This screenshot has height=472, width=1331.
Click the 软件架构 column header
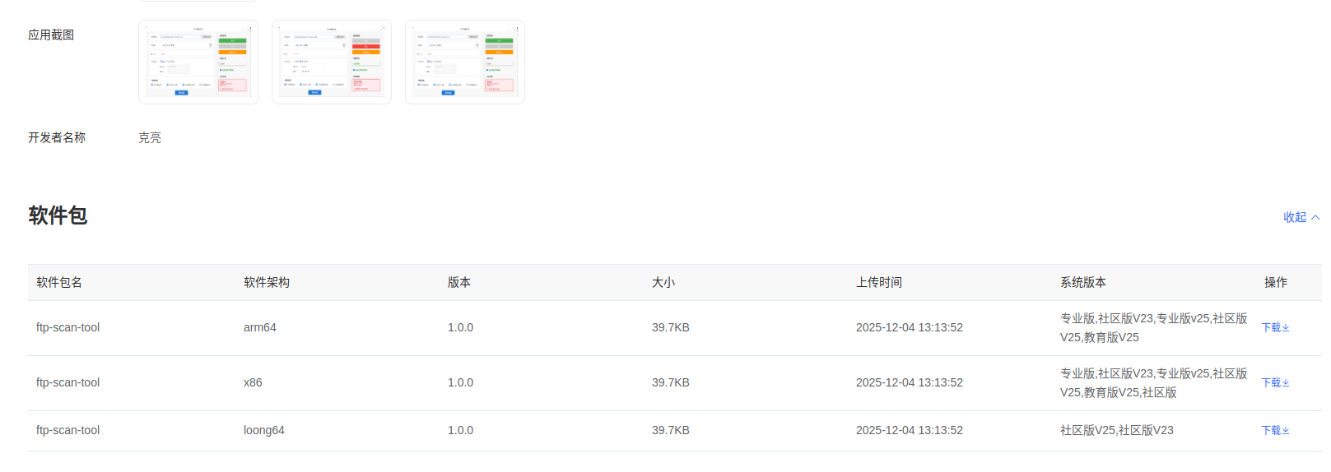point(267,282)
